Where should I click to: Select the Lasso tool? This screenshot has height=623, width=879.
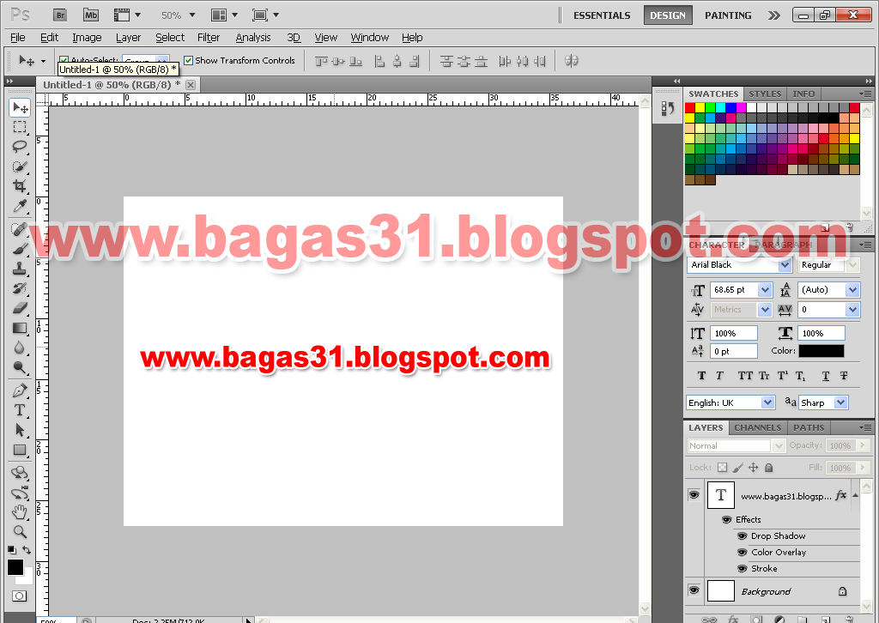21,147
